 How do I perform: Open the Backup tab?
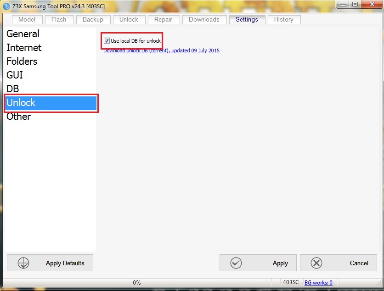93,20
